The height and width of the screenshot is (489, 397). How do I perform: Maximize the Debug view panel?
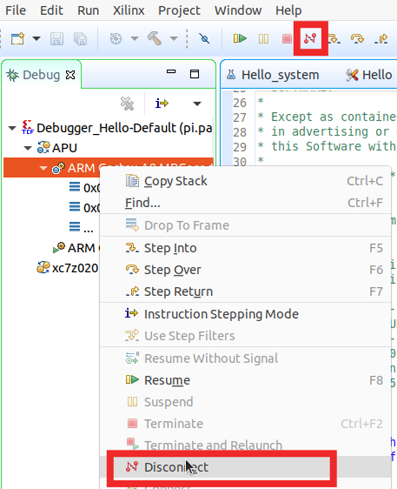[x=194, y=74]
